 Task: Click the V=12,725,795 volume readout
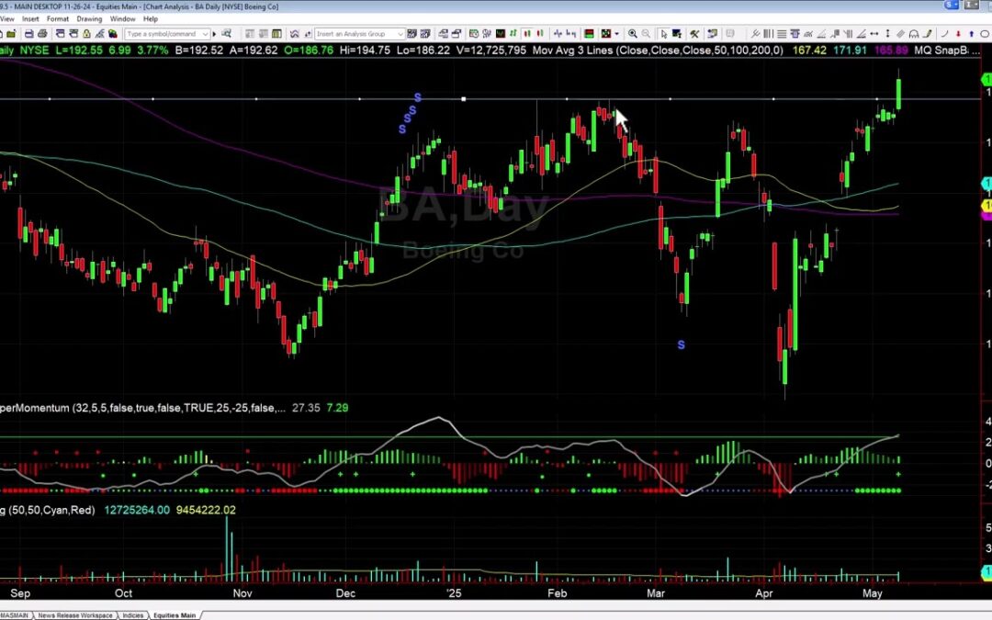[491, 50]
